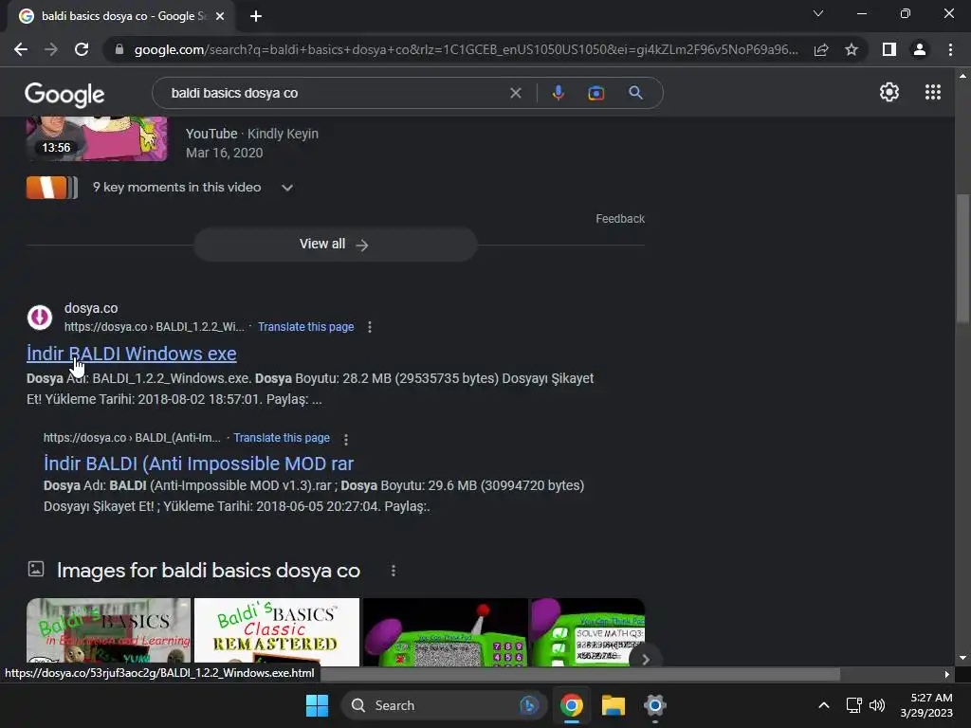Show next images with arrow
The image size is (971, 728).
pos(645,660)
